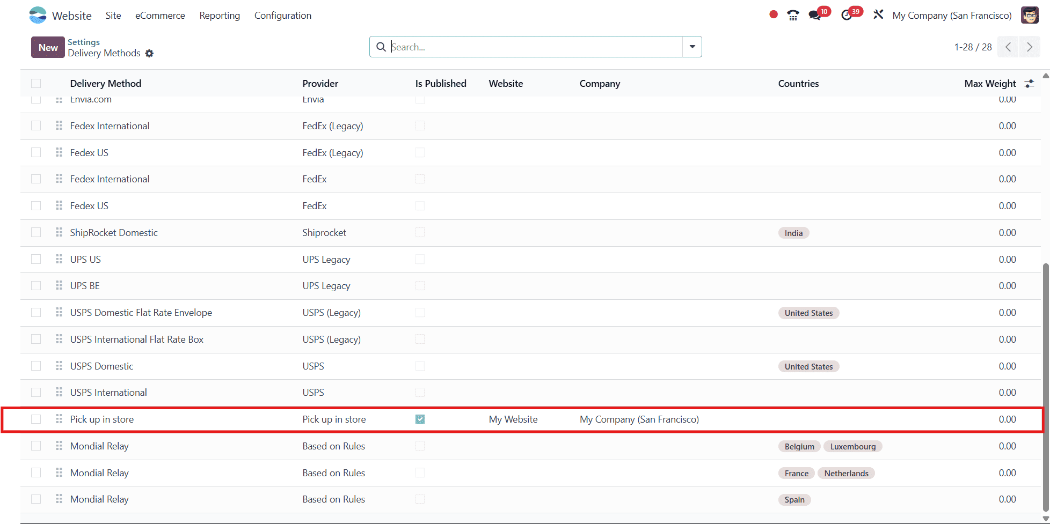Select the ShipRocket Domestic row checkbox
Screen dimensions: 1050x524
[36, 232]
